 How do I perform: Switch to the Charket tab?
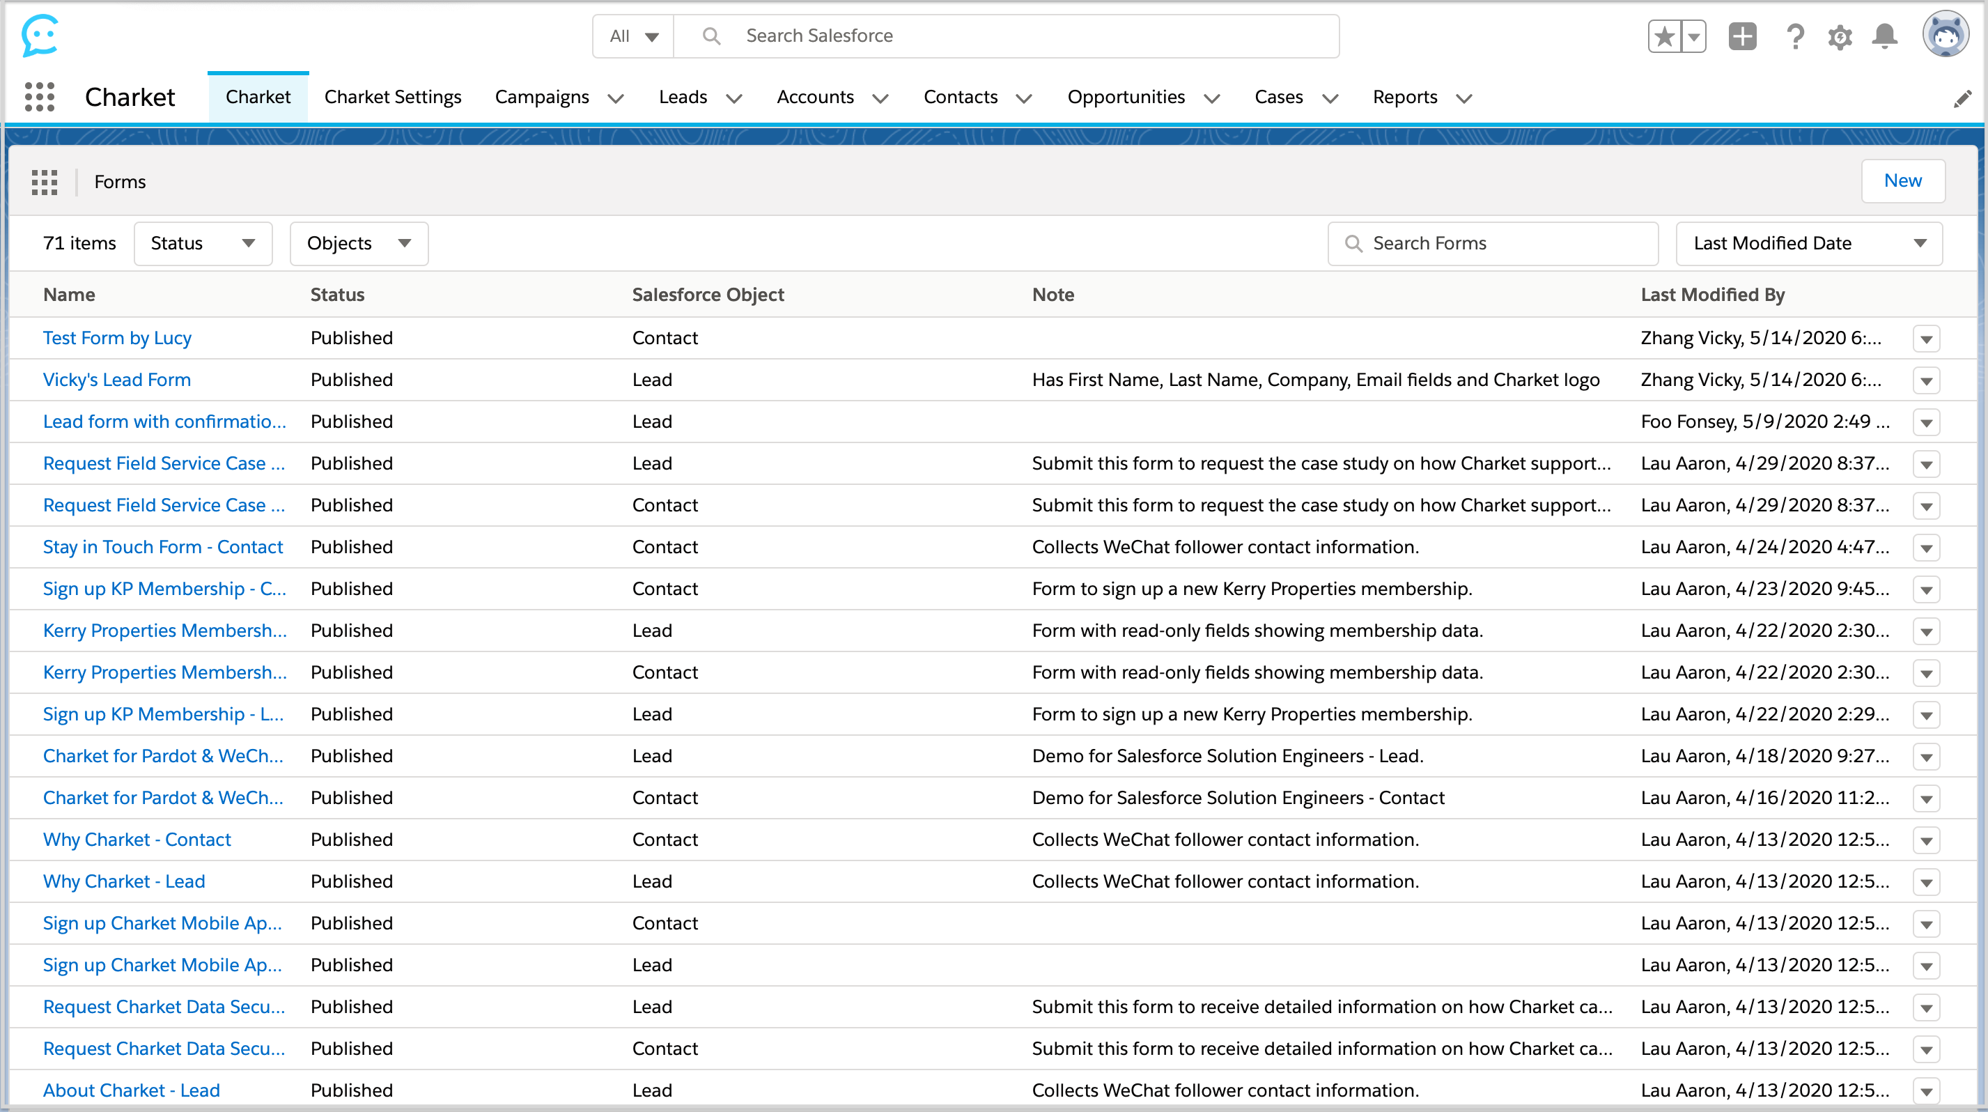tap(258, 98)
